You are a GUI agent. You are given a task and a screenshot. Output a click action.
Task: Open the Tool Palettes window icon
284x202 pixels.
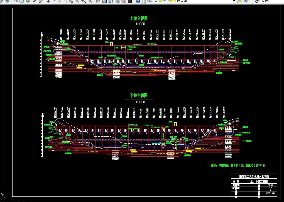[x=111, y=1]
